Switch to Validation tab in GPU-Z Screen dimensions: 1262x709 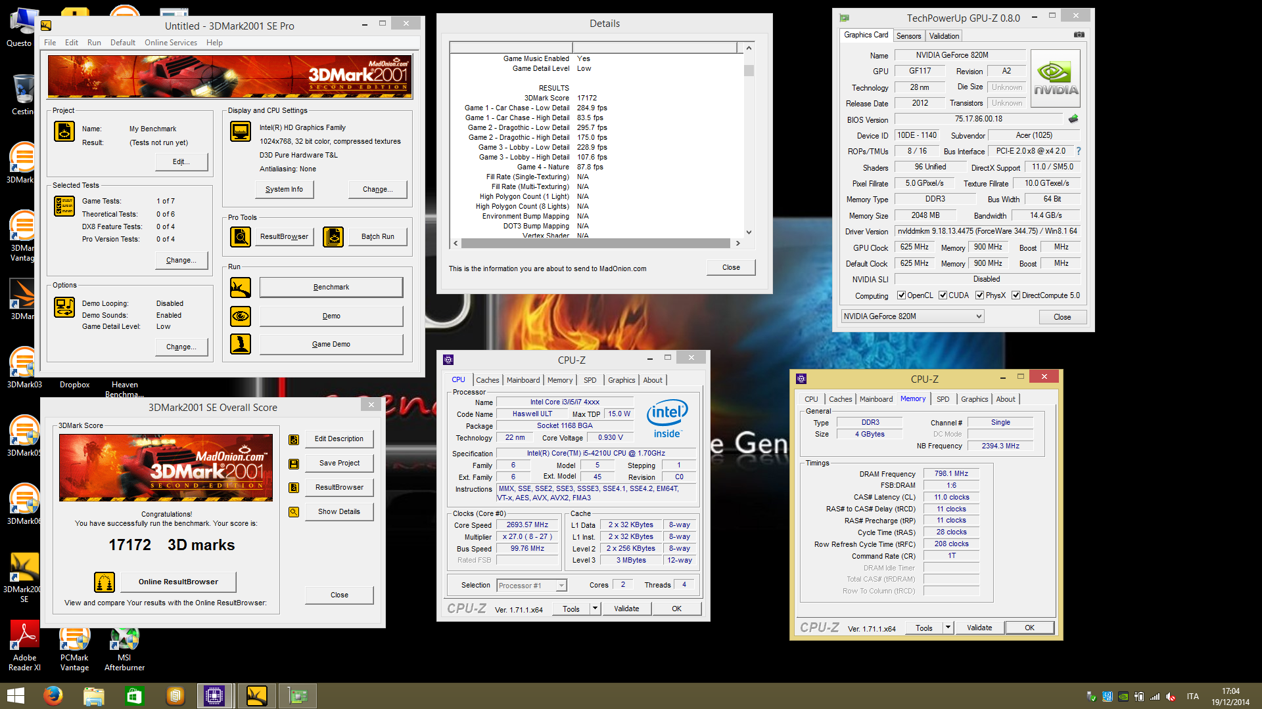(x=944, y=36)
